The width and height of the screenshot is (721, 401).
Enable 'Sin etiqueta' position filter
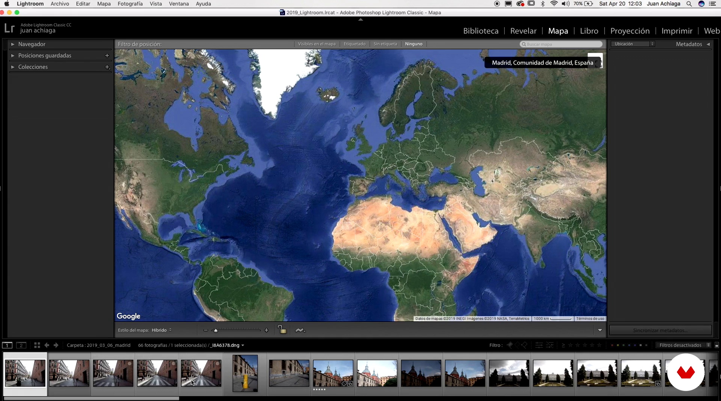click(x=385, y=44)
